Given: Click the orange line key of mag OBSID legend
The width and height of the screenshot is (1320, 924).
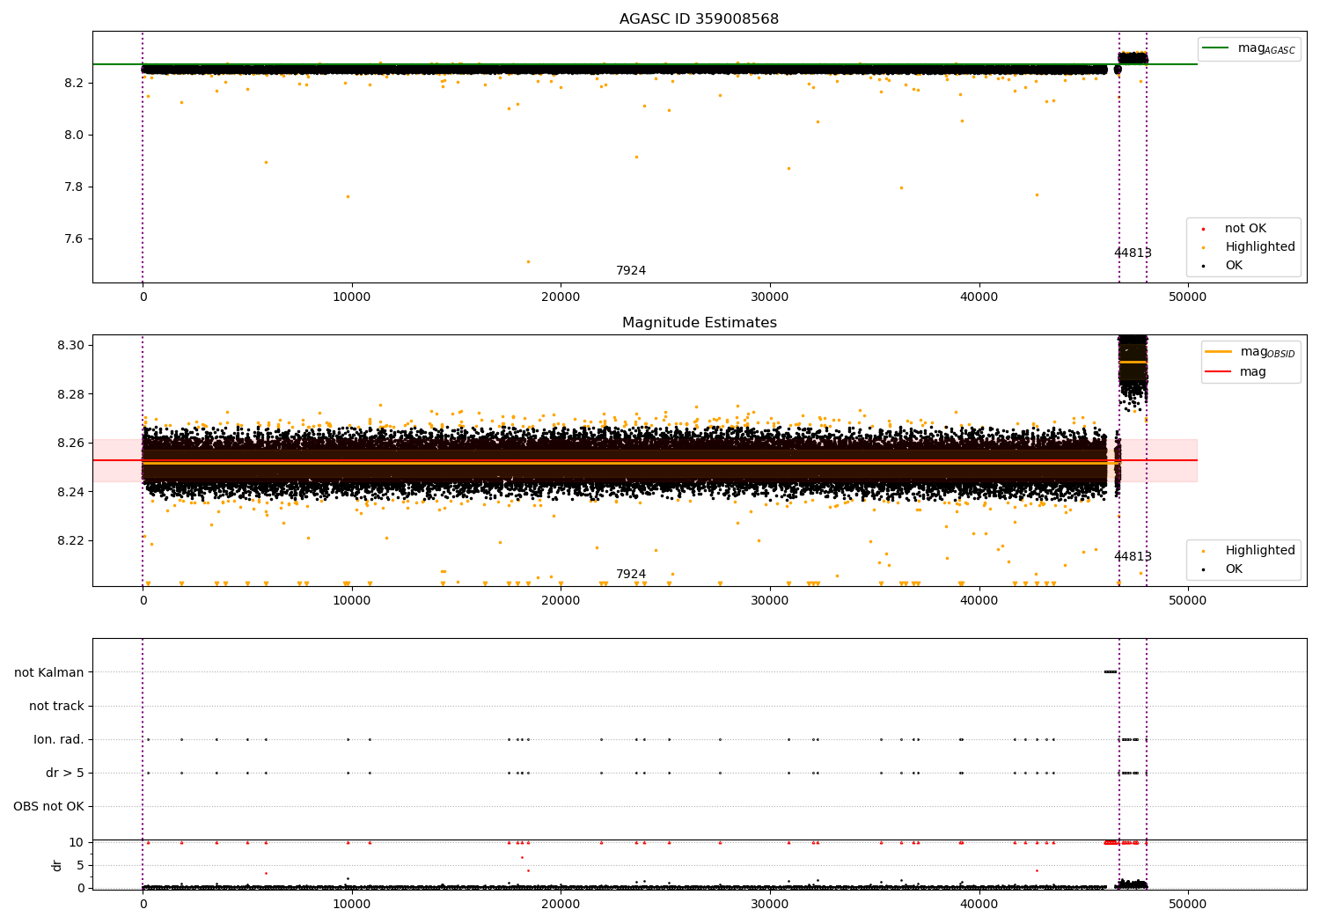Looking at the screenshot, I should 1219,352.
